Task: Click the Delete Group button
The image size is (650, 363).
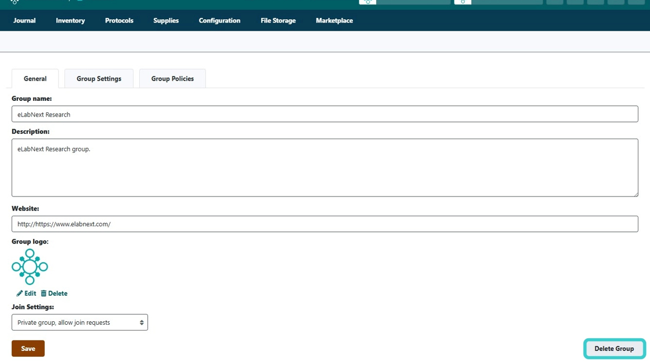Action: point(614,349)
